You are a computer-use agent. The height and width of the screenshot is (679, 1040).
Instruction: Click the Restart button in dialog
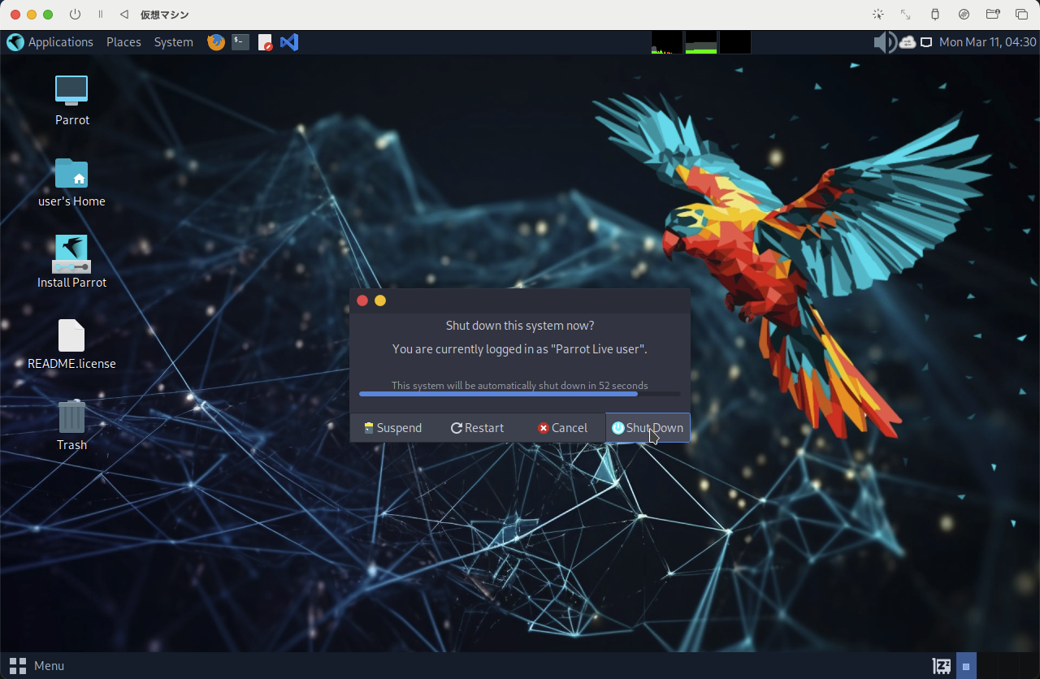coord(478,428)
